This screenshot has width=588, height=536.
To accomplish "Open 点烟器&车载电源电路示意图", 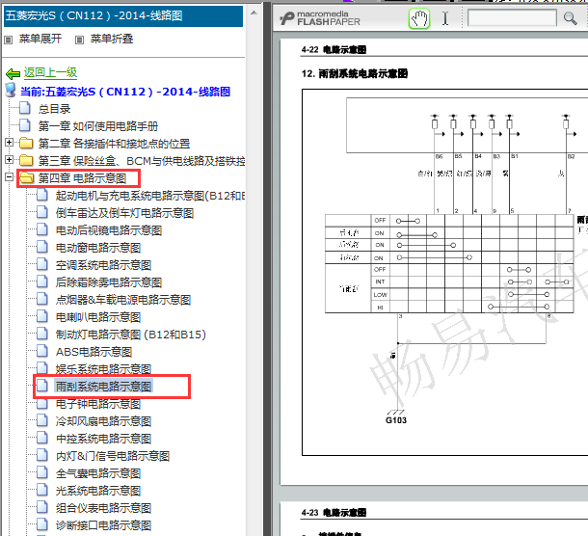I will 123,300.
